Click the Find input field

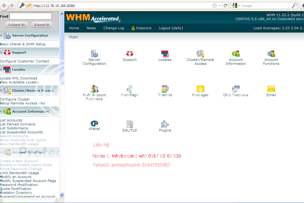[30, 16]
